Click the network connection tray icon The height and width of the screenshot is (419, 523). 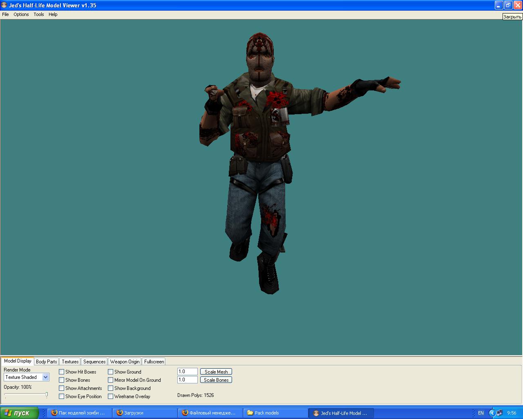500,413
